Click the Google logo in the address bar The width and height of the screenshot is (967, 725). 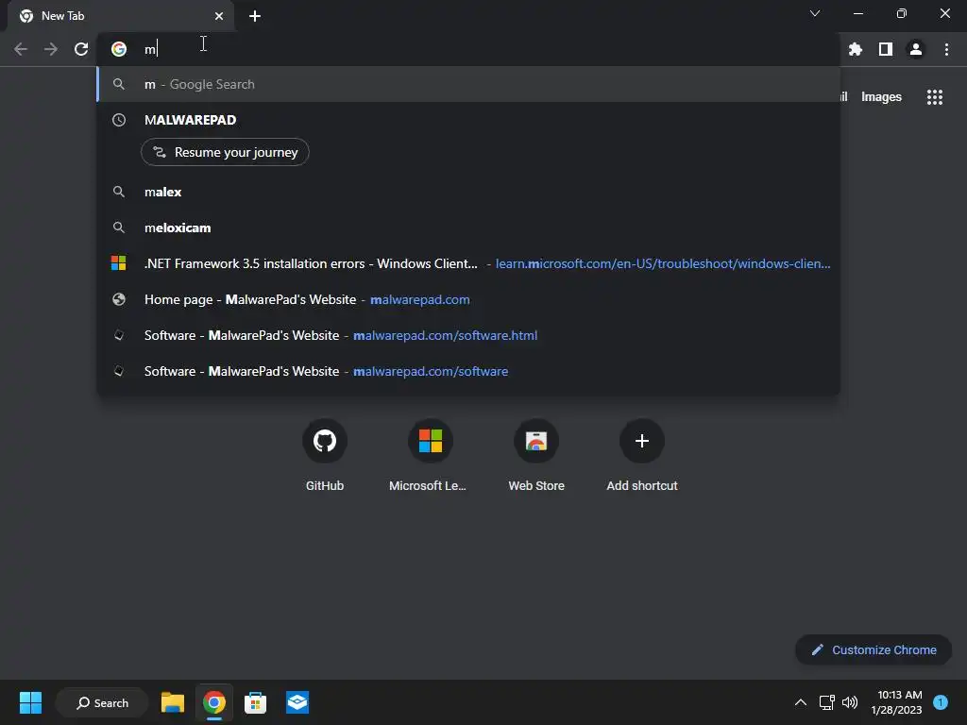tap(119, 49)
